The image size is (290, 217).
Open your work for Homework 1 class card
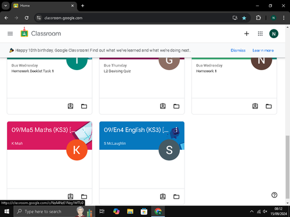tap(255, 106)
